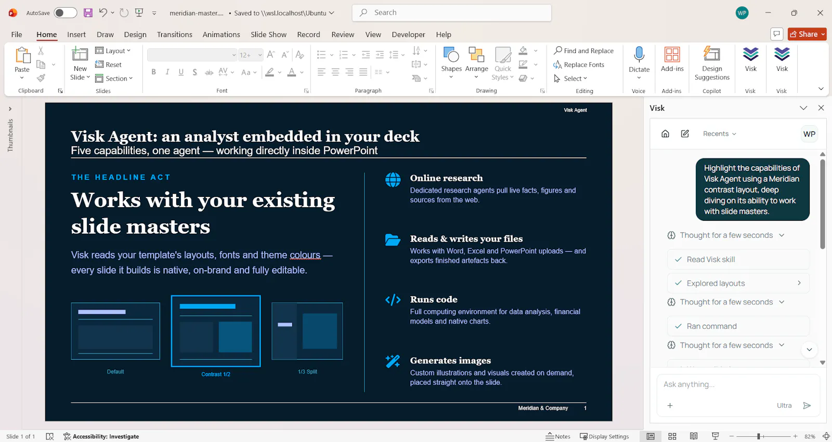Toggle Bold formatting
832x442 pixels.
click(x=153, y=72)
